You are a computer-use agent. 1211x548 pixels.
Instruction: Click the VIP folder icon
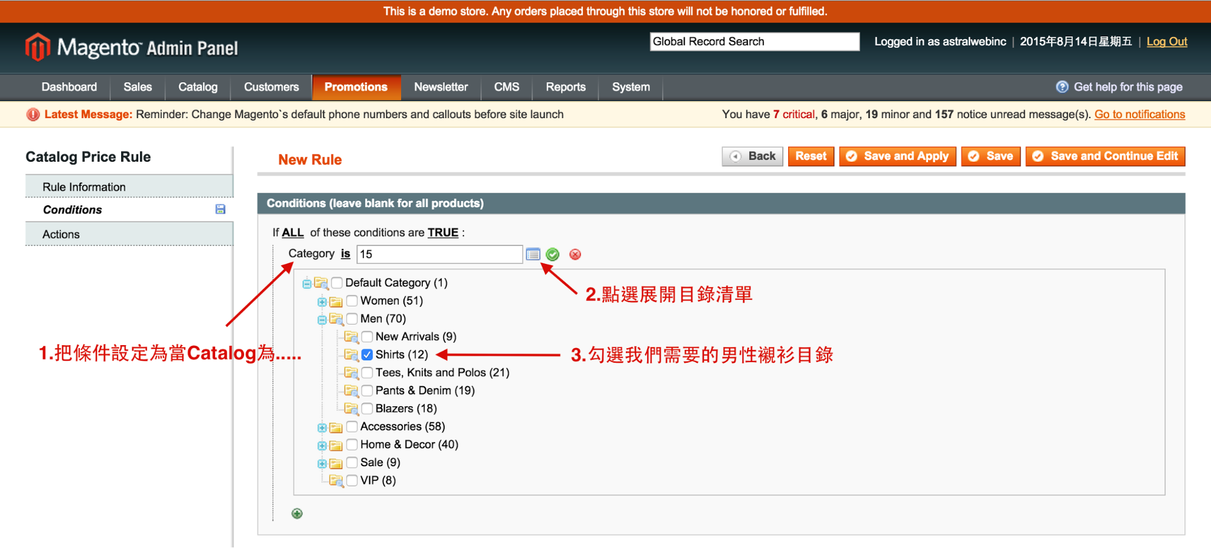[336, 481]
